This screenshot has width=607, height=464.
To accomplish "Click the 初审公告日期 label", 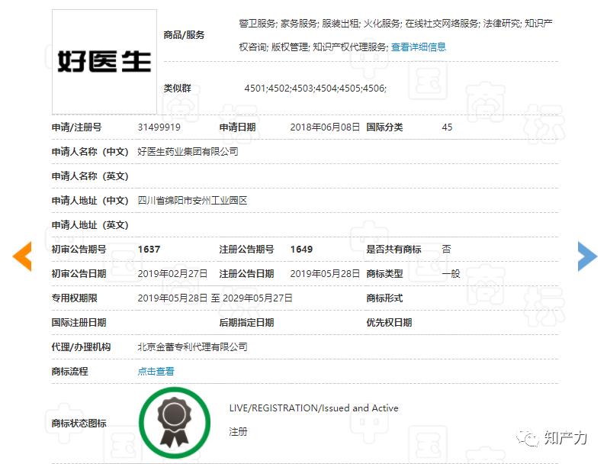I will coord(79,274).
